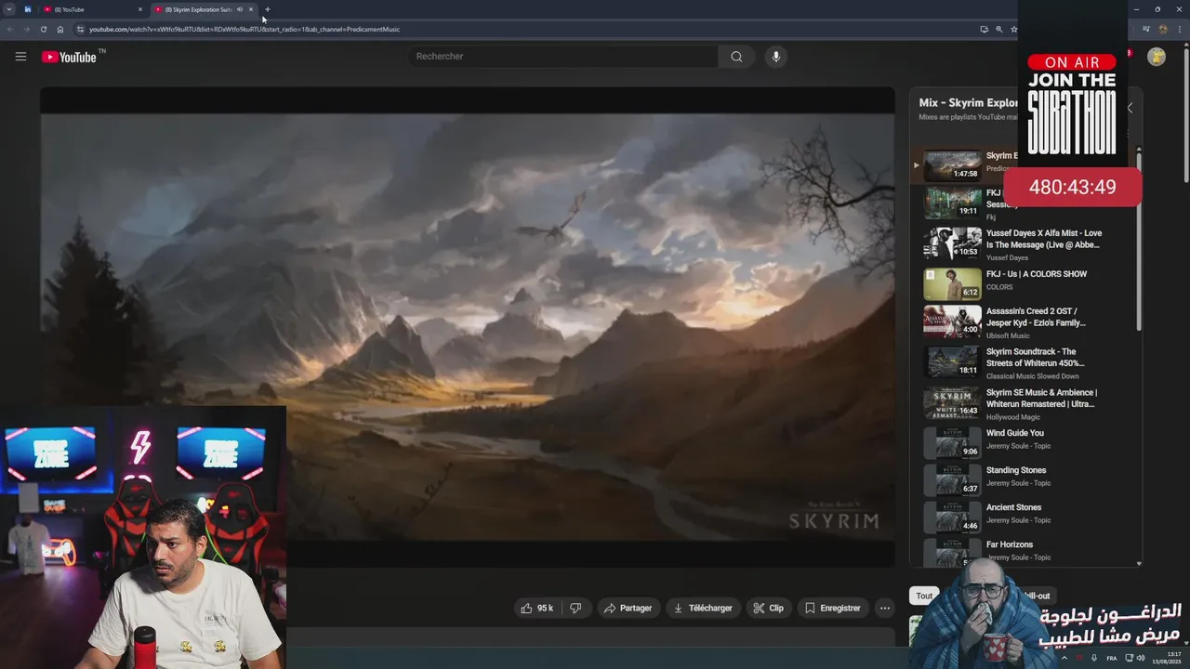Reload the page with refresh icon

(43, 29)
